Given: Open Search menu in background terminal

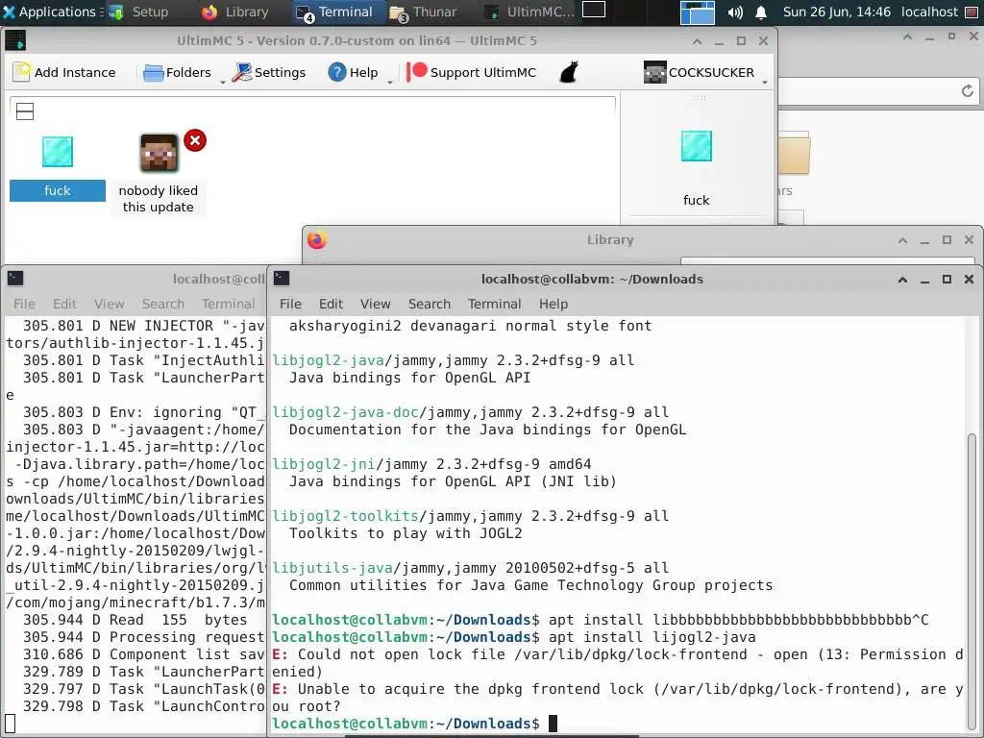Looking at the screenshot, I should click(x=163, y=304).
